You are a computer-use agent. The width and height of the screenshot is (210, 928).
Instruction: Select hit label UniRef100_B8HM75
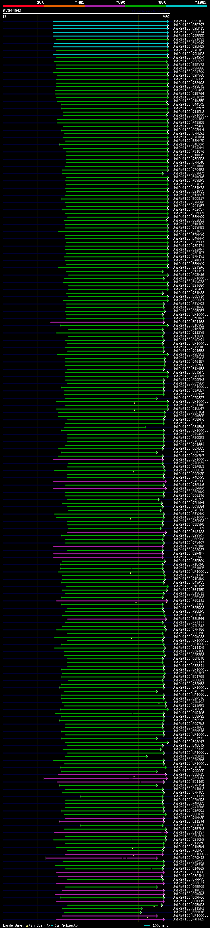(188, 141)
